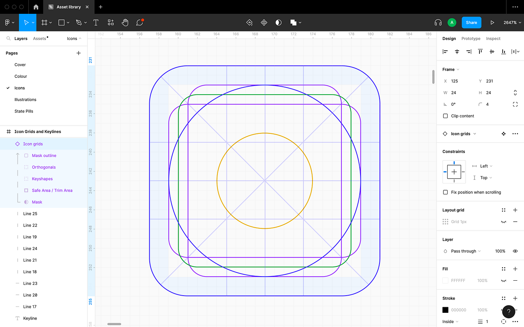This screenshot has width=524, height=327.
Task: Enable the Clip content checkbox
Action: 445,116
